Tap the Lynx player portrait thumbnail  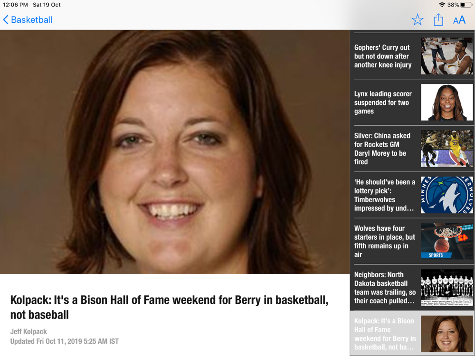(447, 103)
